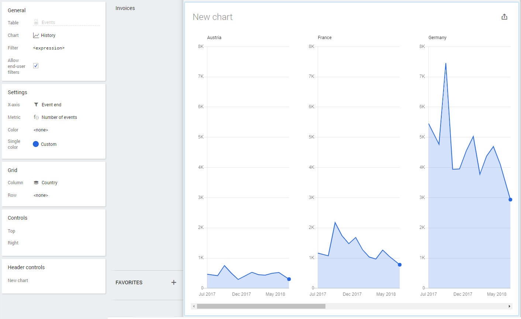Click the History line chart icon
This screenshot has width=521, height=319.
(x=36, y=35)
